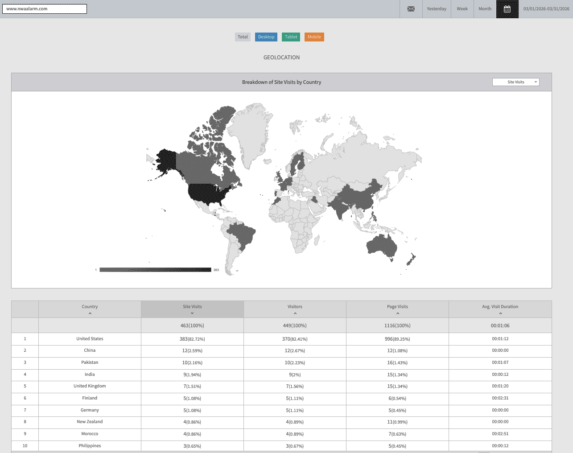573x453 pixels.
Task: Sort by Site Visits column arrow
Action: pyautogui.click(x=192, y=313)
